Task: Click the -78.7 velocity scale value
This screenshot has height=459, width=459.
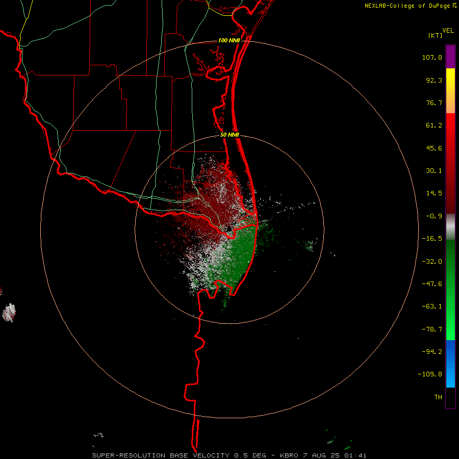Action: pos(432,329)
